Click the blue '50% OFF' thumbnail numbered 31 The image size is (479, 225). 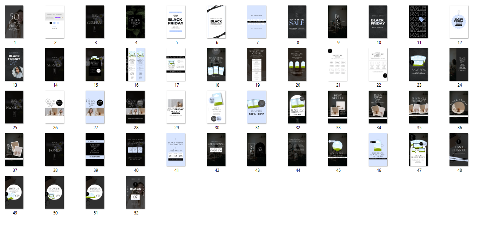257,107
